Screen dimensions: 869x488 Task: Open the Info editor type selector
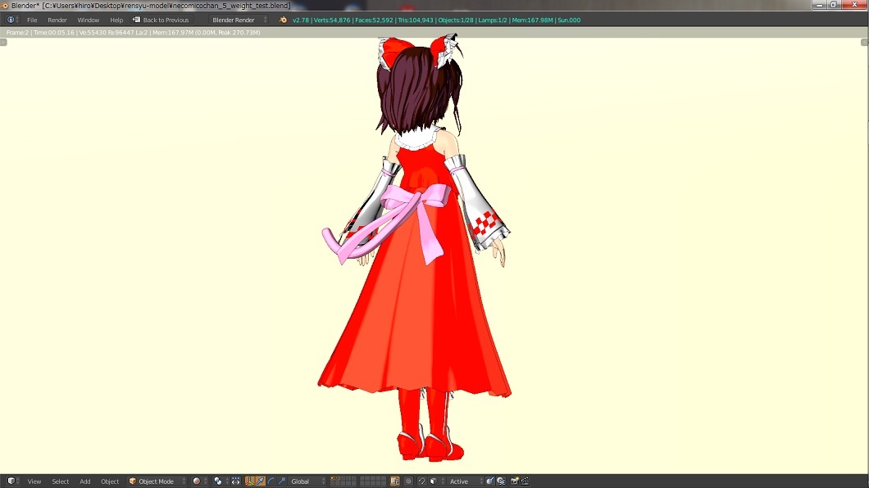point(12,20)
